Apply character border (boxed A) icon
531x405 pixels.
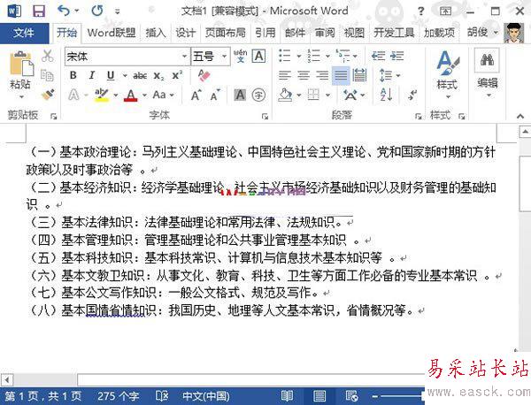tap(258, 57)
